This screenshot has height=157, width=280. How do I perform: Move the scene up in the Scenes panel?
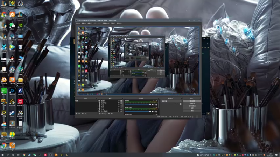[x=83, y=114]
